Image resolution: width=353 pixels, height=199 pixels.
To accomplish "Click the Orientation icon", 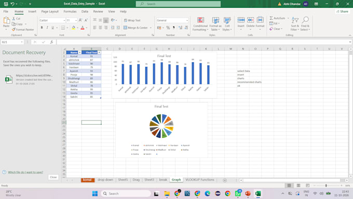I will click(113, 20).
